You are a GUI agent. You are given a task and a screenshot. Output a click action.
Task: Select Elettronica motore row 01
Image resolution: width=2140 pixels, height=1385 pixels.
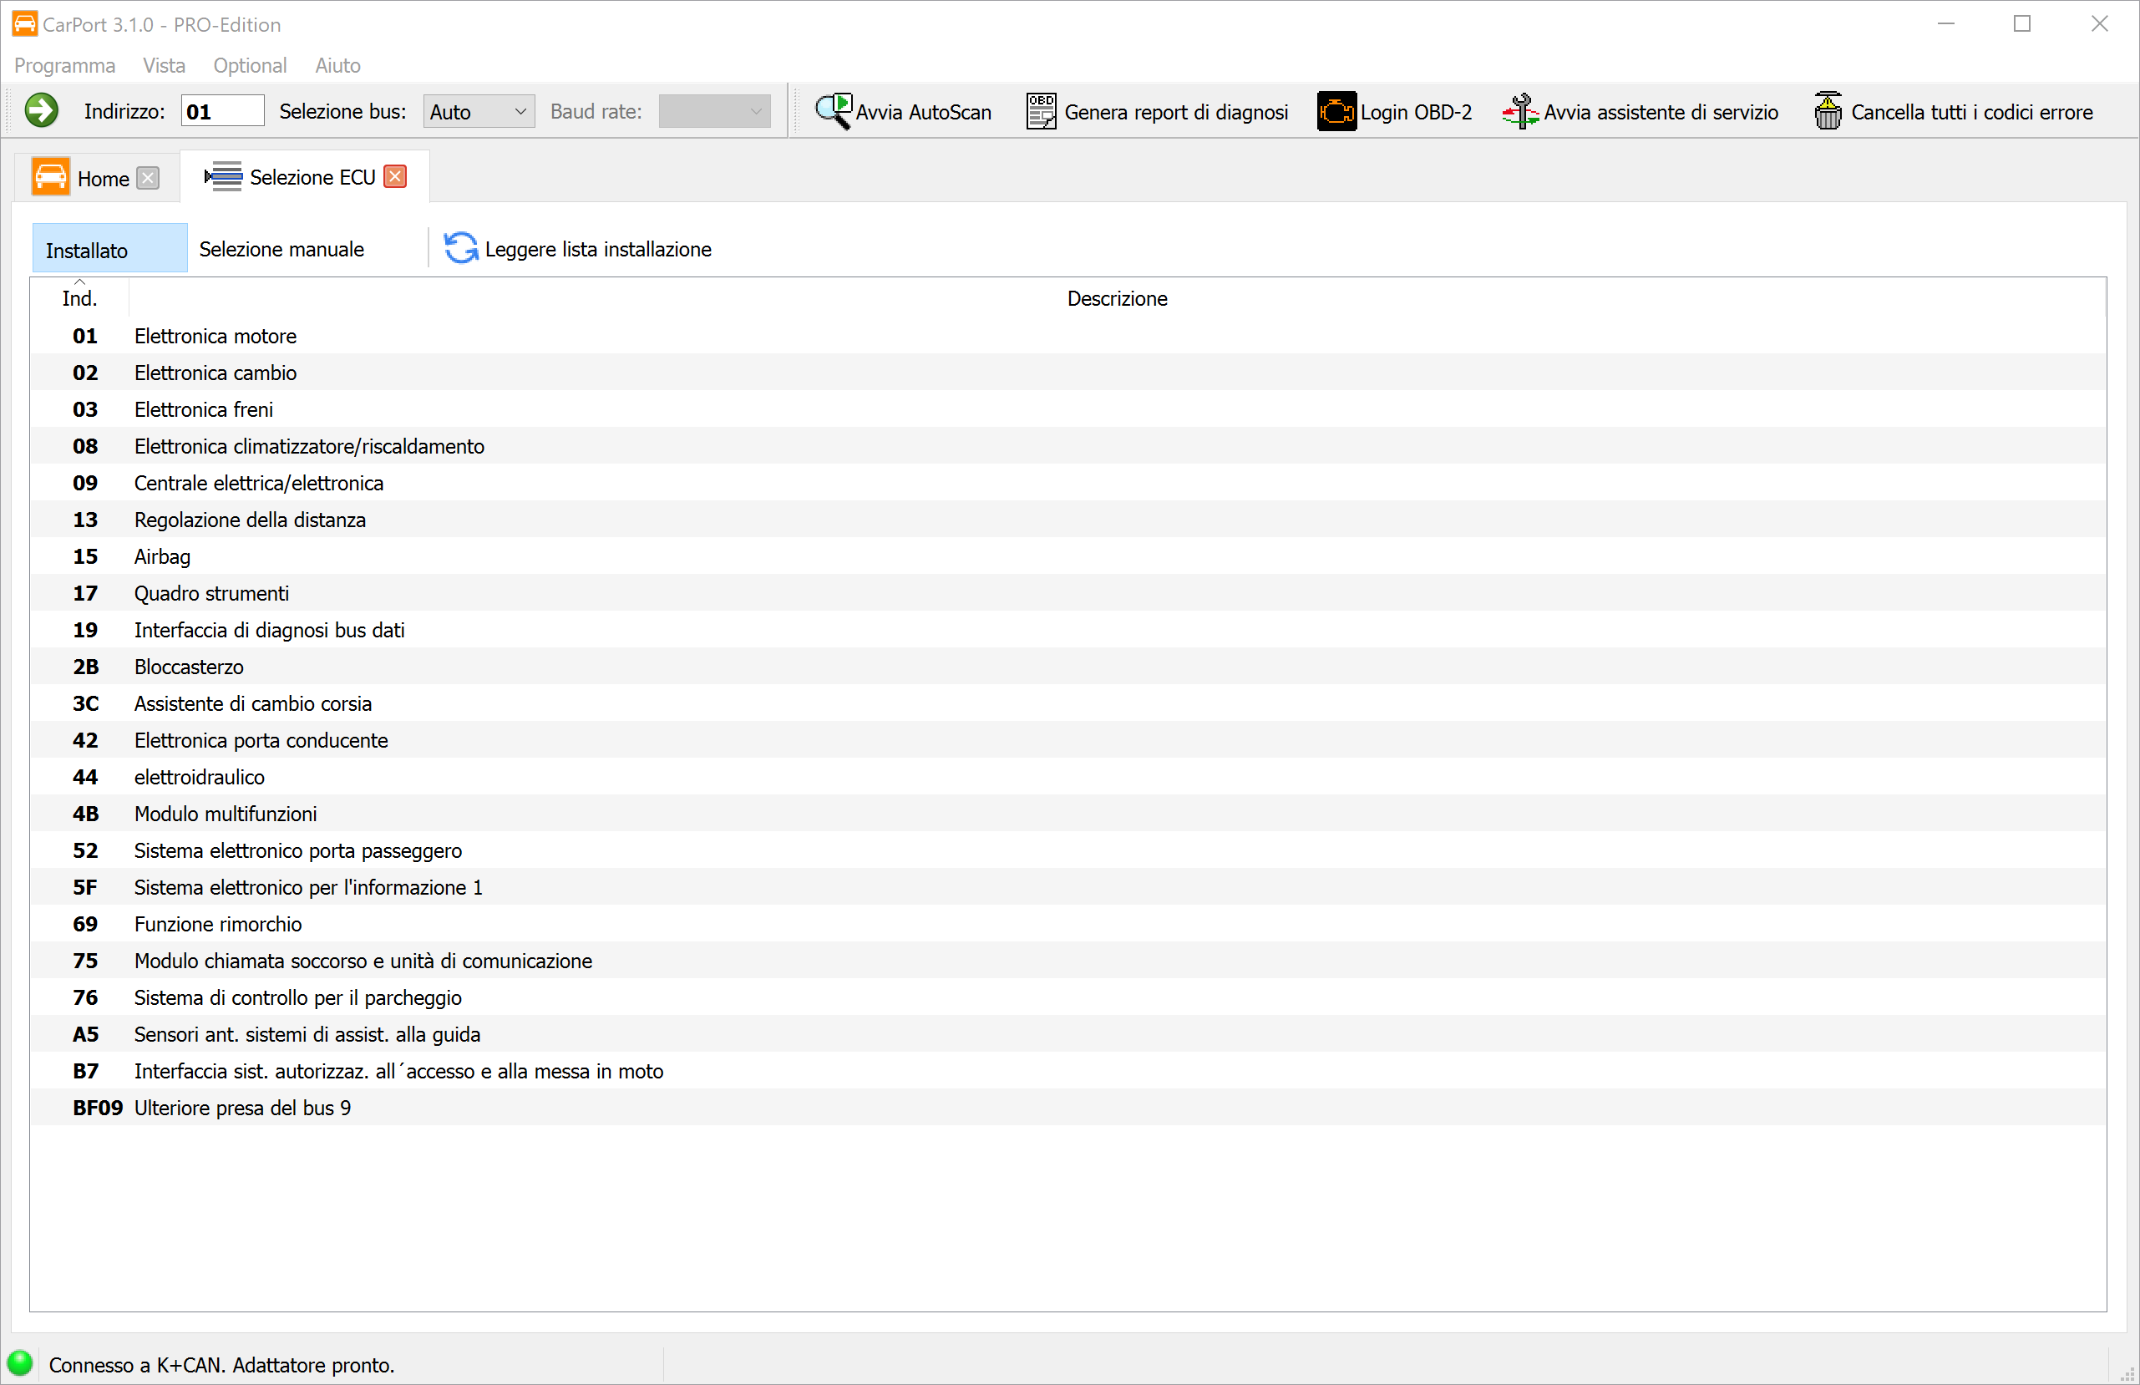(215, 336)
